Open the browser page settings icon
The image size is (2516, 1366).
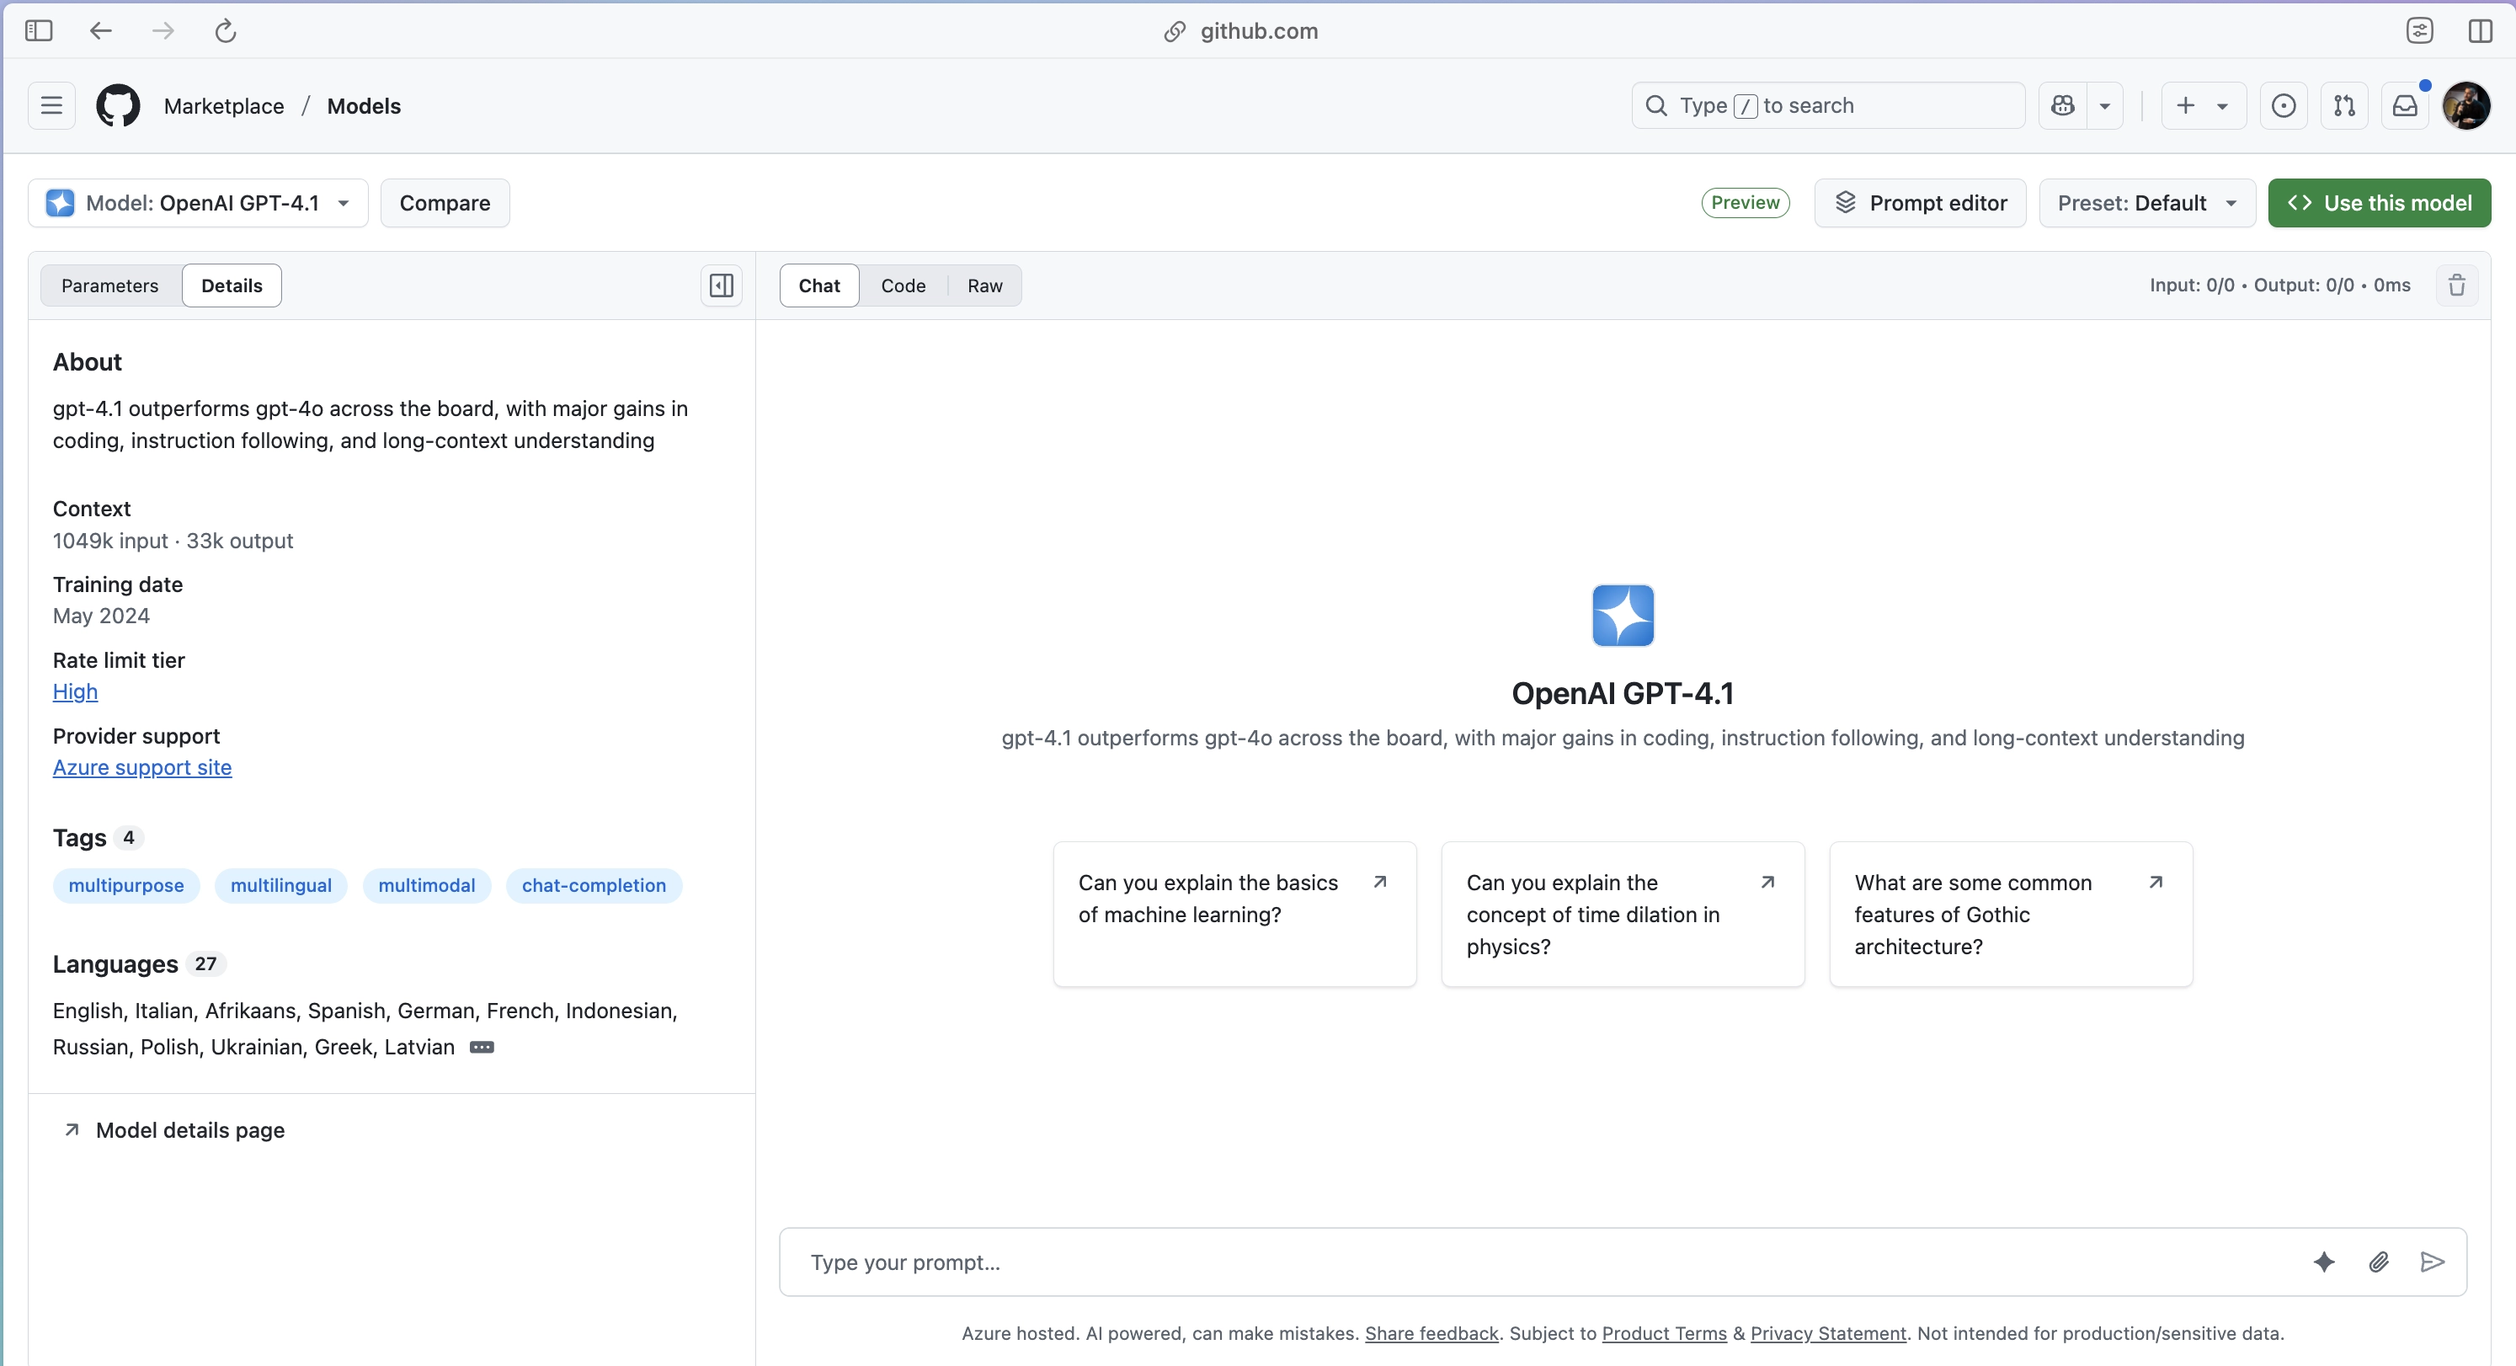click(x=2419, y=31)
